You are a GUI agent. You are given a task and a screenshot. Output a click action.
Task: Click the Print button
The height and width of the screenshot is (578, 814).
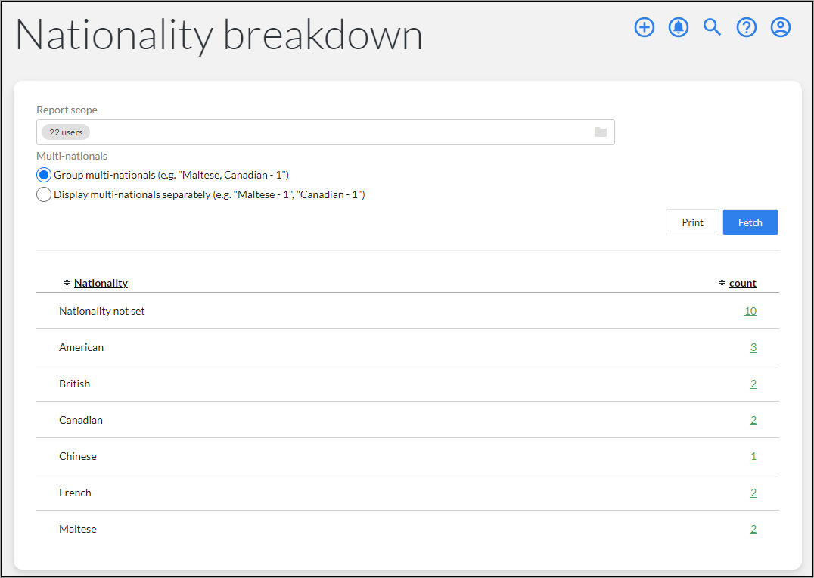pos(692,222)
